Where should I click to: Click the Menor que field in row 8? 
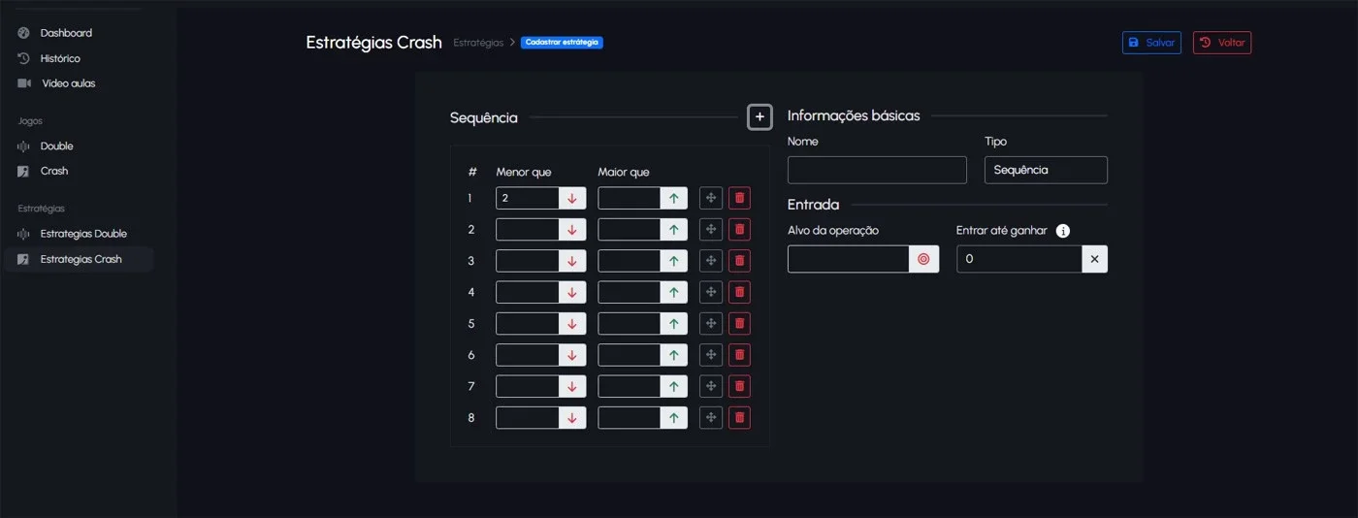pyautogui.click(x=528, y=417)
